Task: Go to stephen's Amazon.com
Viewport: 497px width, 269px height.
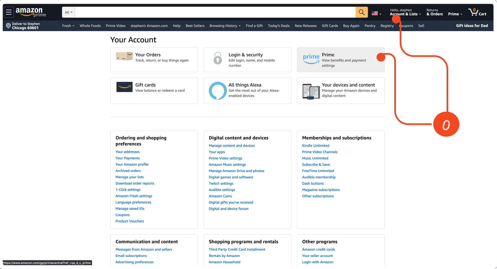Action: [149, 26]
